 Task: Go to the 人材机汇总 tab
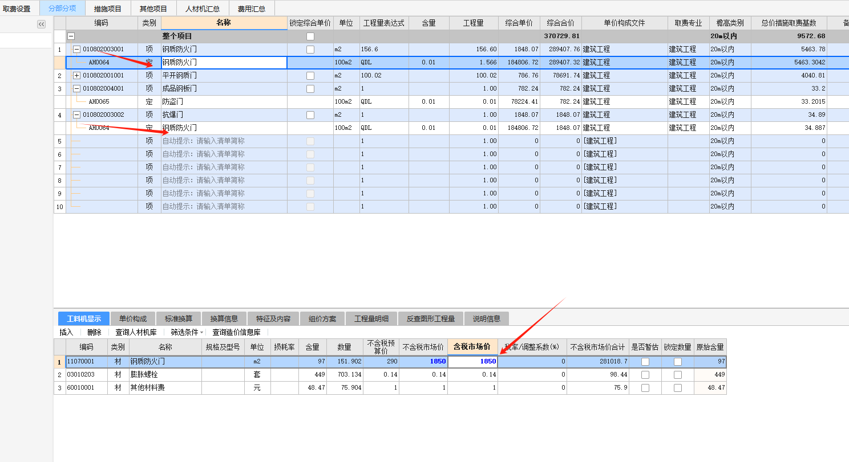203,9
